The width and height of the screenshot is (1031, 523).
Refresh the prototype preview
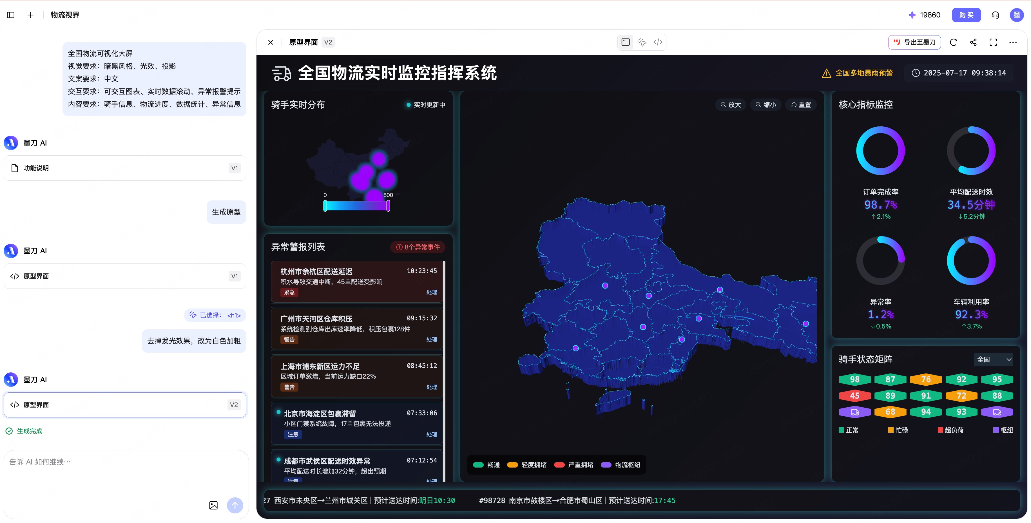(x=953, y=42)
